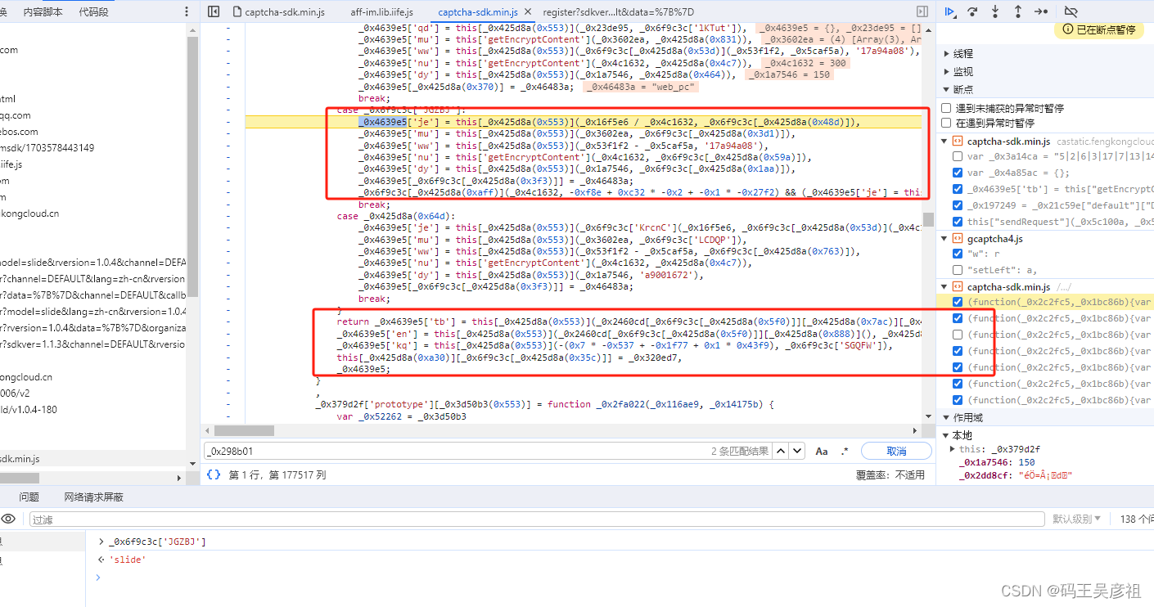Screen dimensions: 1154x607
Task: Go to next search match
Action: (x=798, y=451)
